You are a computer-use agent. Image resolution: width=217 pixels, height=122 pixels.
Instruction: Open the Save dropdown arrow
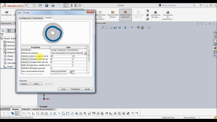(50, 5)
